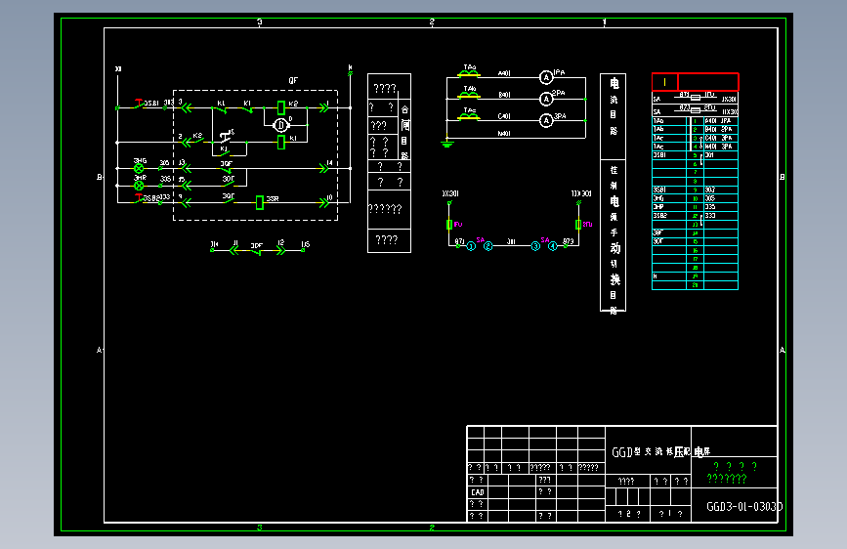847x549 pixels.
Task: Select the N401 wire label
Action: point(504,134)
